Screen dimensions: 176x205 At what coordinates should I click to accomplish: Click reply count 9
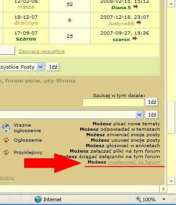click(69, 20)
